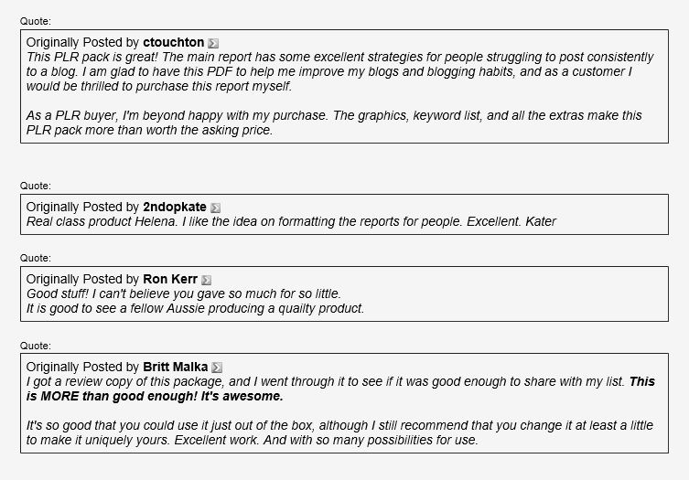689x480 pixels.
Task: Click the 'Good stuff! I can't believe' line
Action: 184,293
